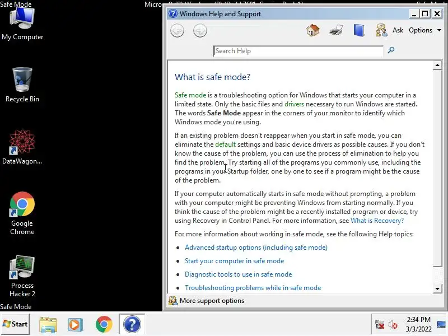Click the 'What is safe mode?' heading
The width and height of the screenshot is (448, 336).
pos(212,77)
